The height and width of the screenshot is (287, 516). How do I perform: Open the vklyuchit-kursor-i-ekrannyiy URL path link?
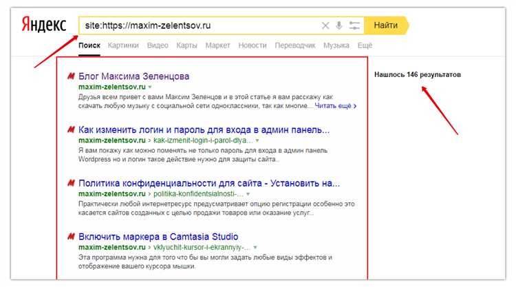coord(202,247)
